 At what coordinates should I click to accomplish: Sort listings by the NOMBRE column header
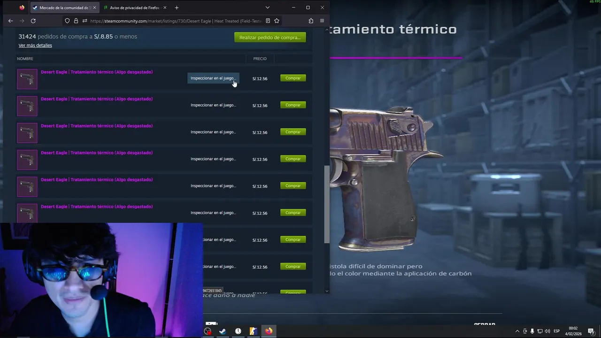(25, 59)
